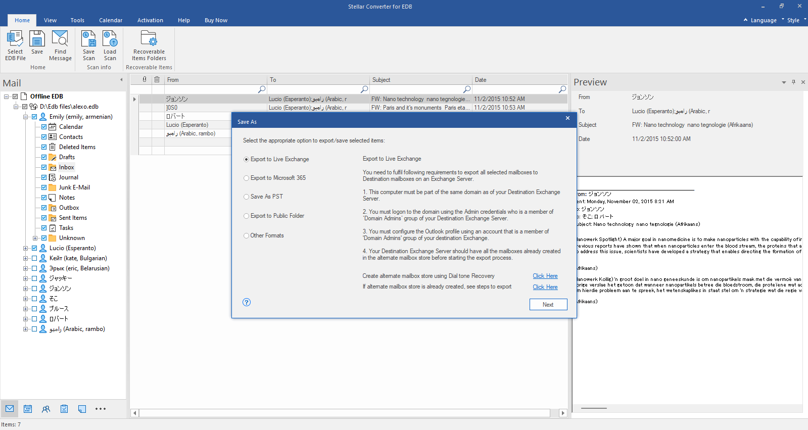Click search icon in Date filter field
This screenshot has width=808, height=430.
pos(562,89)
